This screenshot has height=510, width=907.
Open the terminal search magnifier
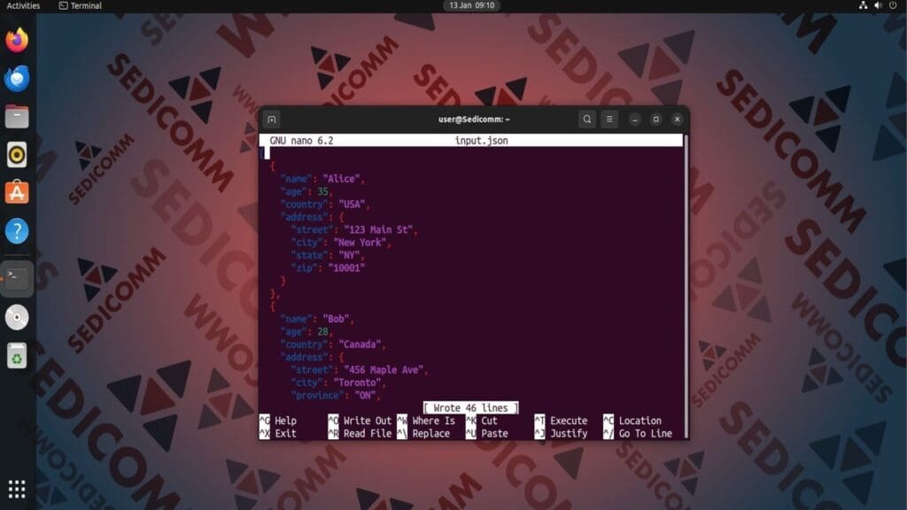586,119
